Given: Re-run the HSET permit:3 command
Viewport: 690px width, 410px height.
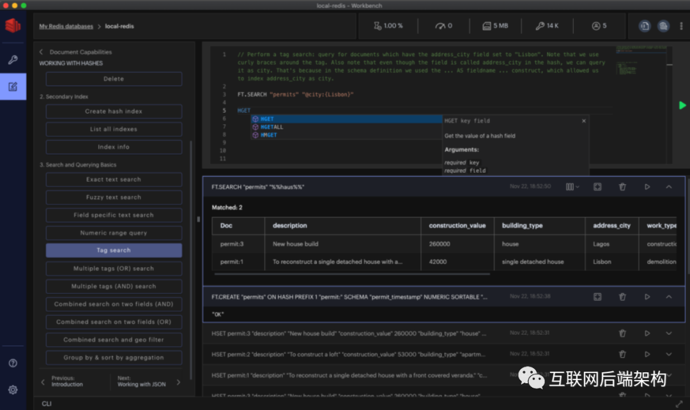Looking at the screenshot, I should click(x=647, y=333).
